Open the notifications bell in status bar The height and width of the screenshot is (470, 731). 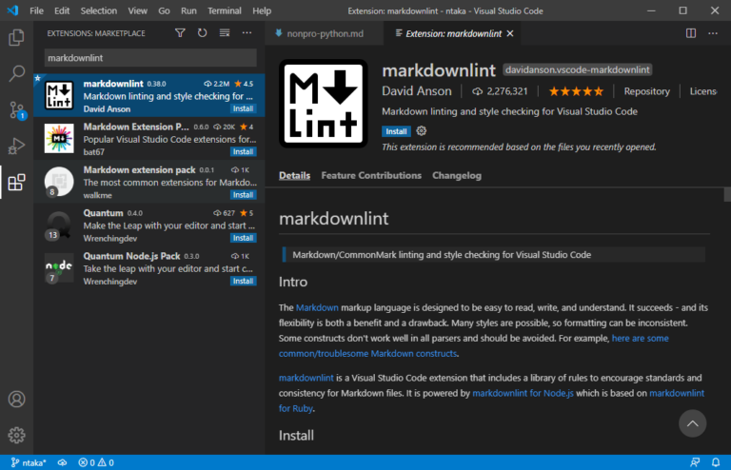[716, 462]
